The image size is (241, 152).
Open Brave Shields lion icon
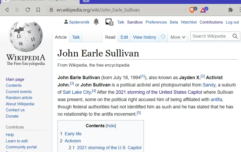point(192,10)
